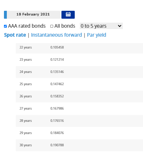Viewport: 143px width, 161px height.
Task: Click the All bonds label text
Action: pos(65,26)
